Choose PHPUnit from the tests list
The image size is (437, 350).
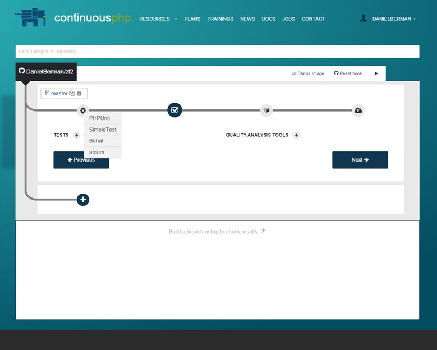[103, 118]
